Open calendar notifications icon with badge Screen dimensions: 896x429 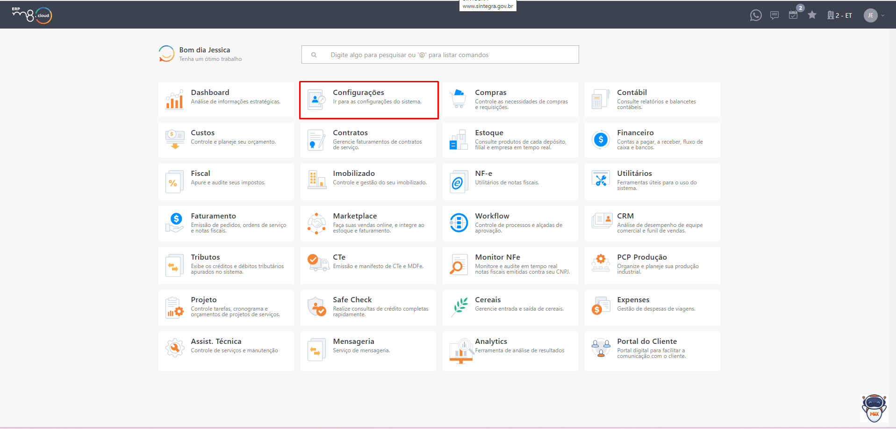coord(793,15)
